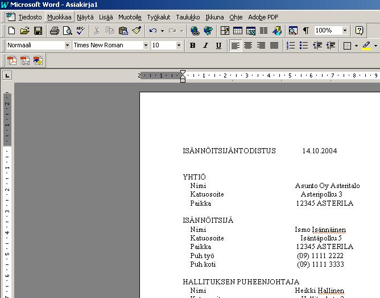
Task: Click the tab type selector on ruler
Action: [7, 76]
